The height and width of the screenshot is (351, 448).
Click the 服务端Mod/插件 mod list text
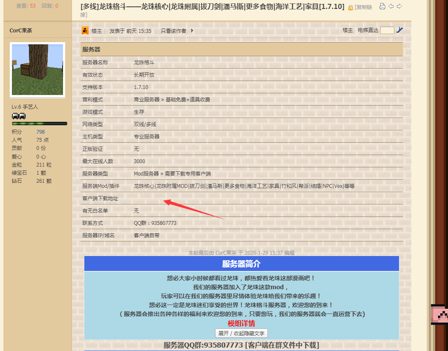pyautogui.click(x=244, y=186)
